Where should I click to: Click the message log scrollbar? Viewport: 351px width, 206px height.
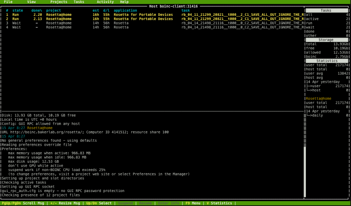tap(304, 153)
